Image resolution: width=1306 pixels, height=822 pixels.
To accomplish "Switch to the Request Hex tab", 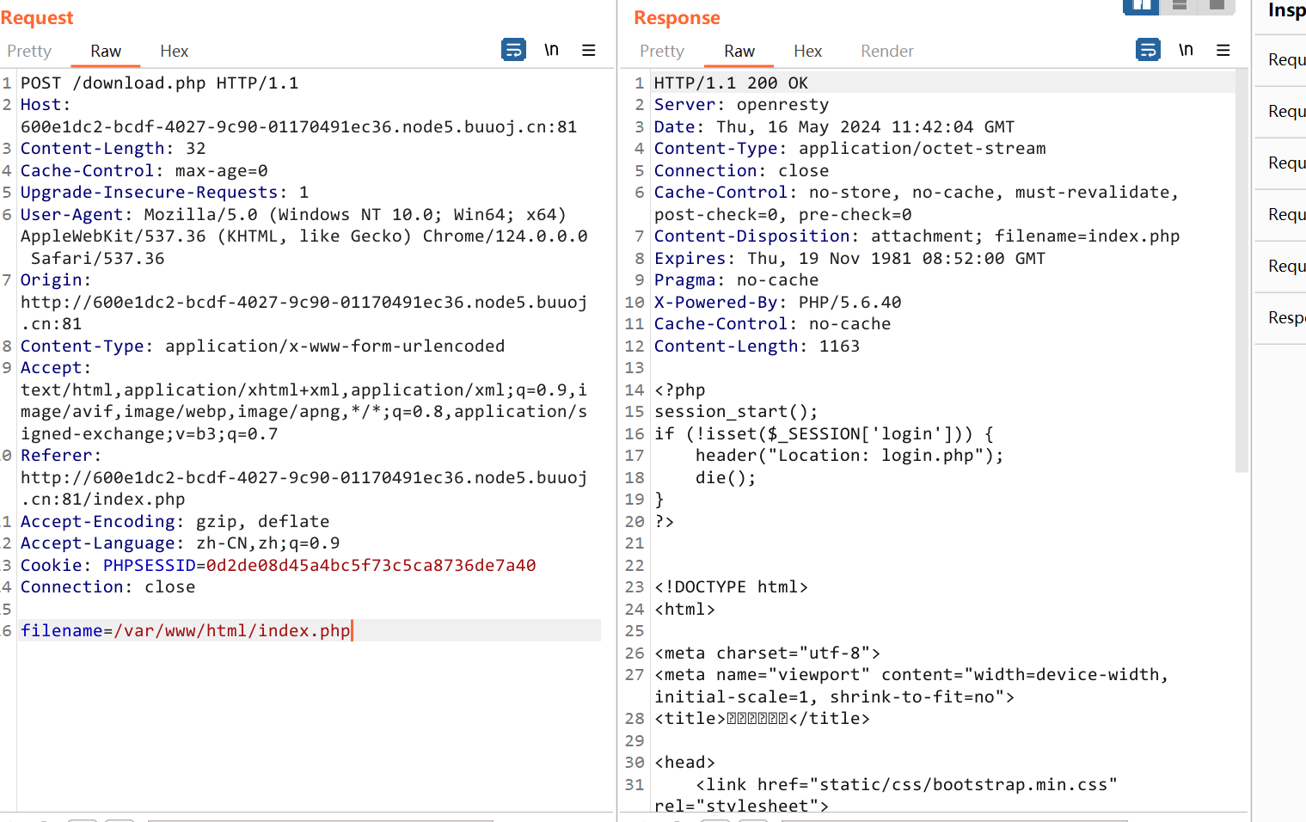I will 174,51.
